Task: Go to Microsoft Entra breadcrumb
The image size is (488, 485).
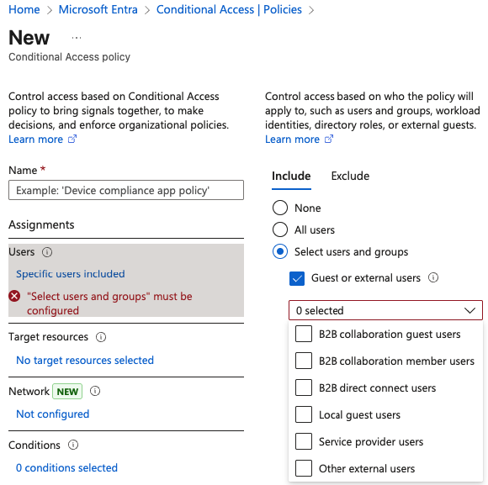Action: coord(98,9)
